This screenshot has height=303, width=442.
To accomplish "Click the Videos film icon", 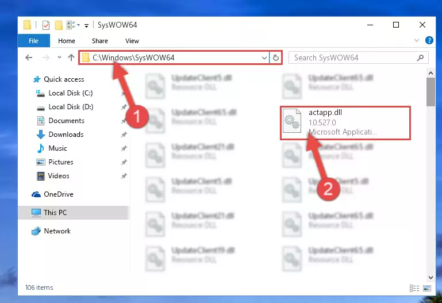I will pos(41,176).
